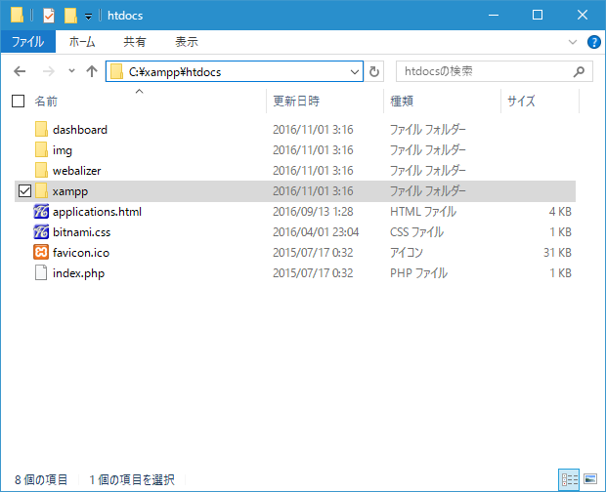
Task: Click the PHP ファイル type cell
Action: pos(418,272)
